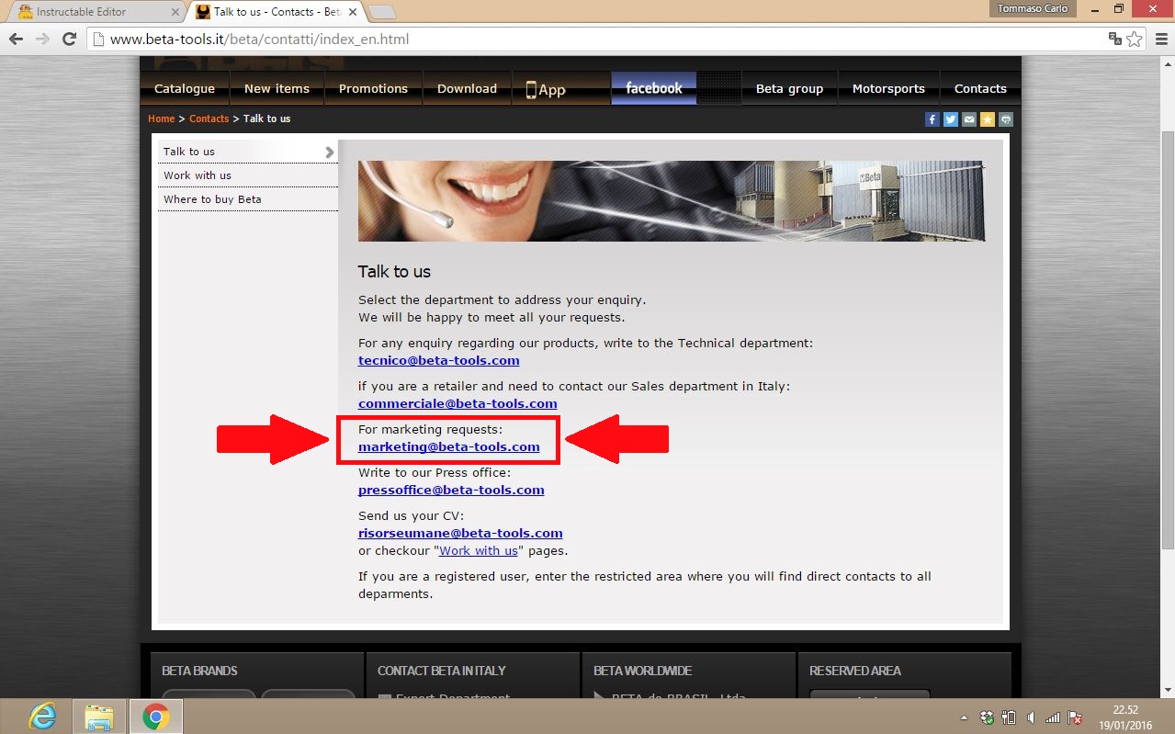Click commerciale@beta-tools.com email link
This screenshot has height=734, width=1175.
pos(458,403)
